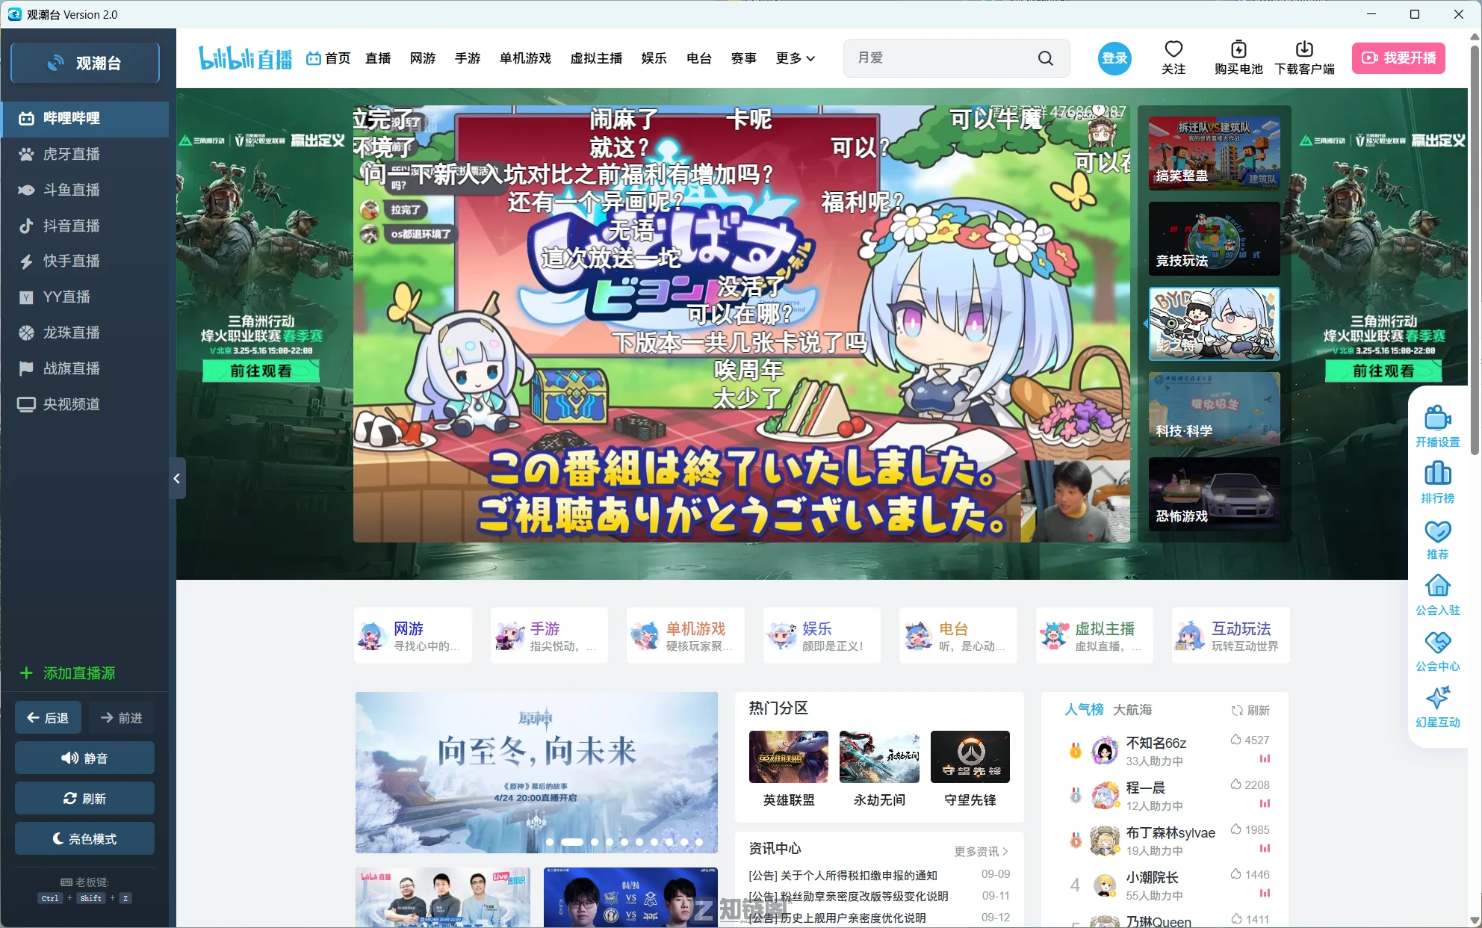
Task: Select 竞技玩法 stream thumbnail
Action: click(1214, 238)
